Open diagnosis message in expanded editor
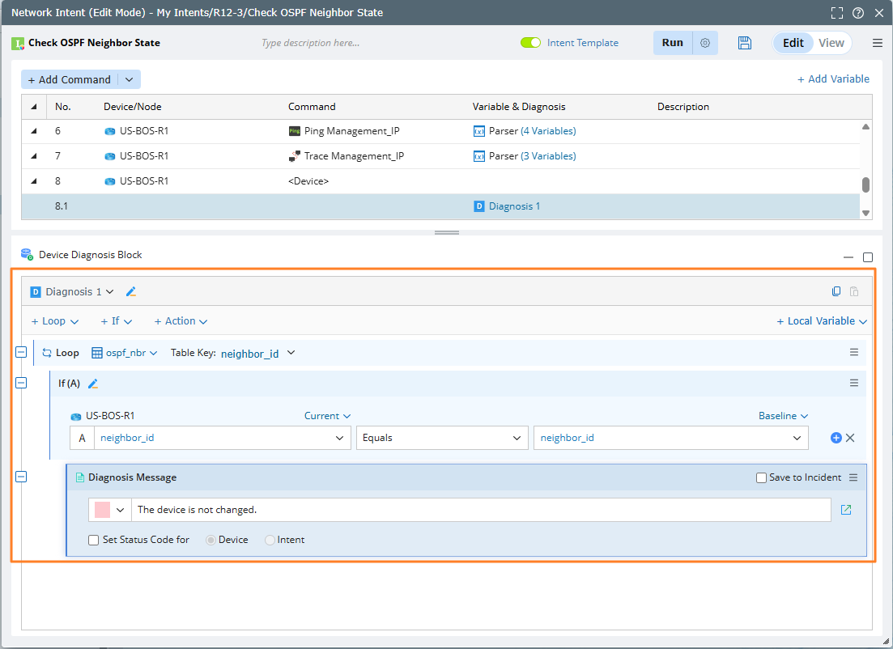 tap(846, 510)
